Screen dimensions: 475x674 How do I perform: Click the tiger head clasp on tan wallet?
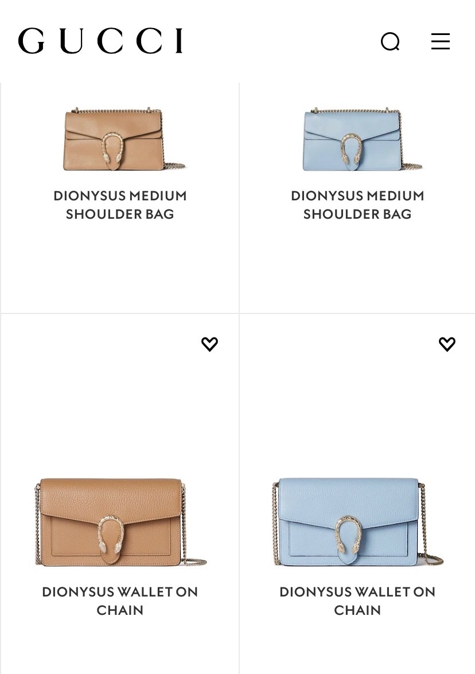pyautogui.click(x=110, y=536)
